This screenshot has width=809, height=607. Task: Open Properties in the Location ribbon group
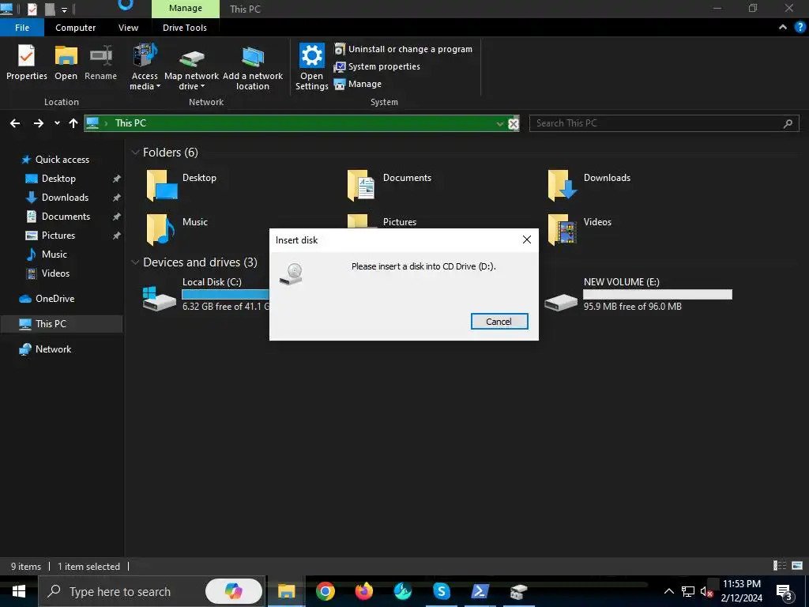26,62
